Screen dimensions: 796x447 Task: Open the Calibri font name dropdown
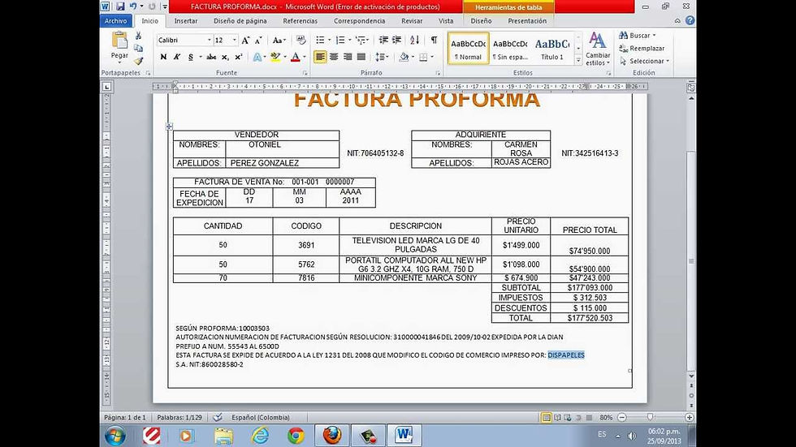210,40
